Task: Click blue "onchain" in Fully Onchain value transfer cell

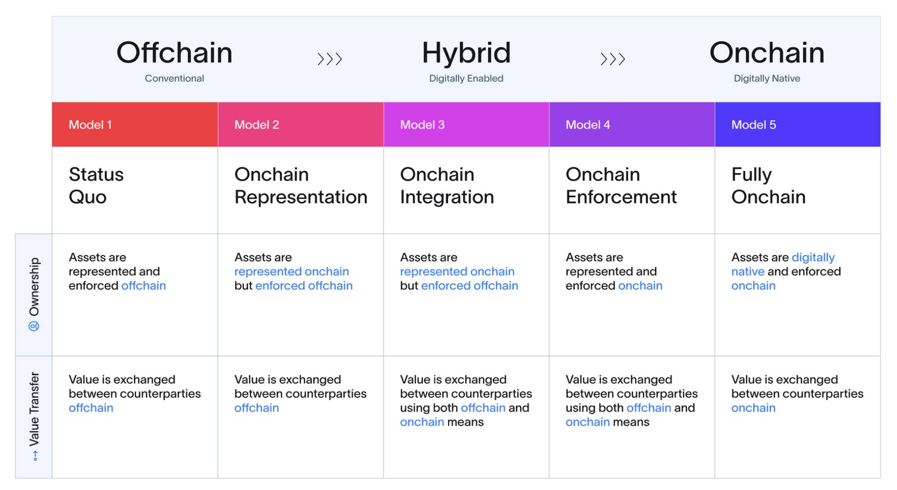Action: click(x=753, y=408)
